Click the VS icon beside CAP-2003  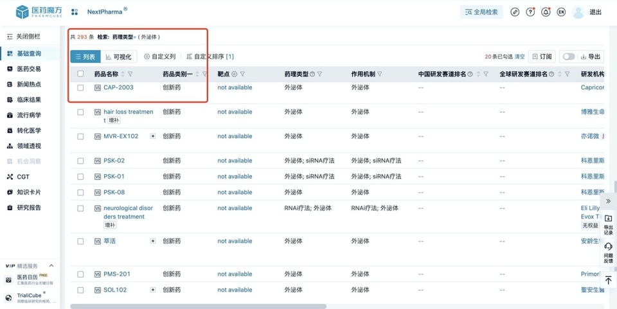[x=98, y=87]
